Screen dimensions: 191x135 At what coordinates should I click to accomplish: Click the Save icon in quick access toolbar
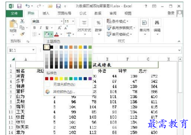pyautogui.click(x=19, y=6)
